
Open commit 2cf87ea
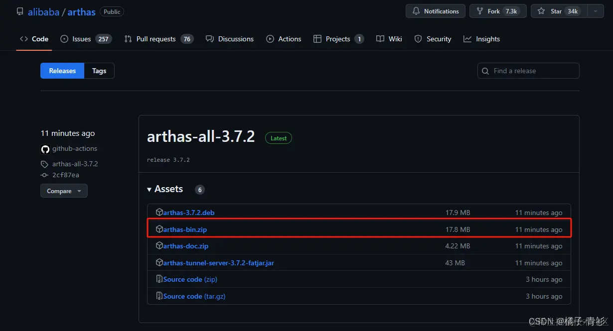66,175
